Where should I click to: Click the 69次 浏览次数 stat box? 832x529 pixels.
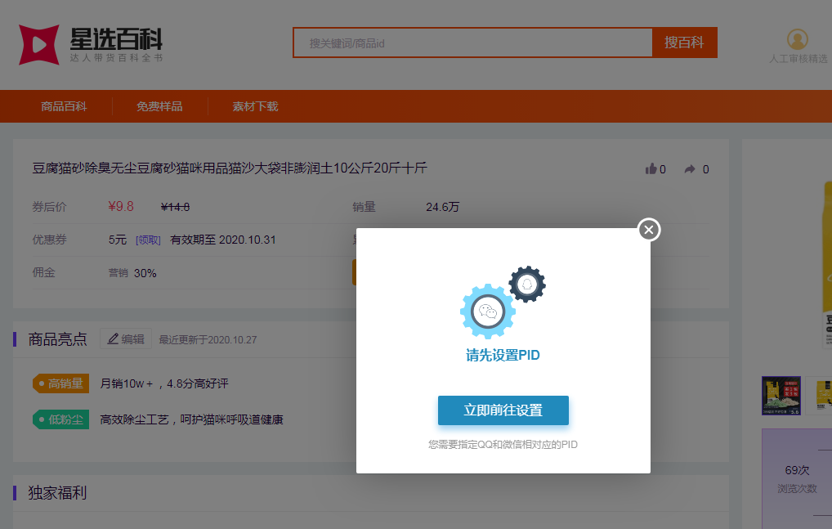coord(796,478)
